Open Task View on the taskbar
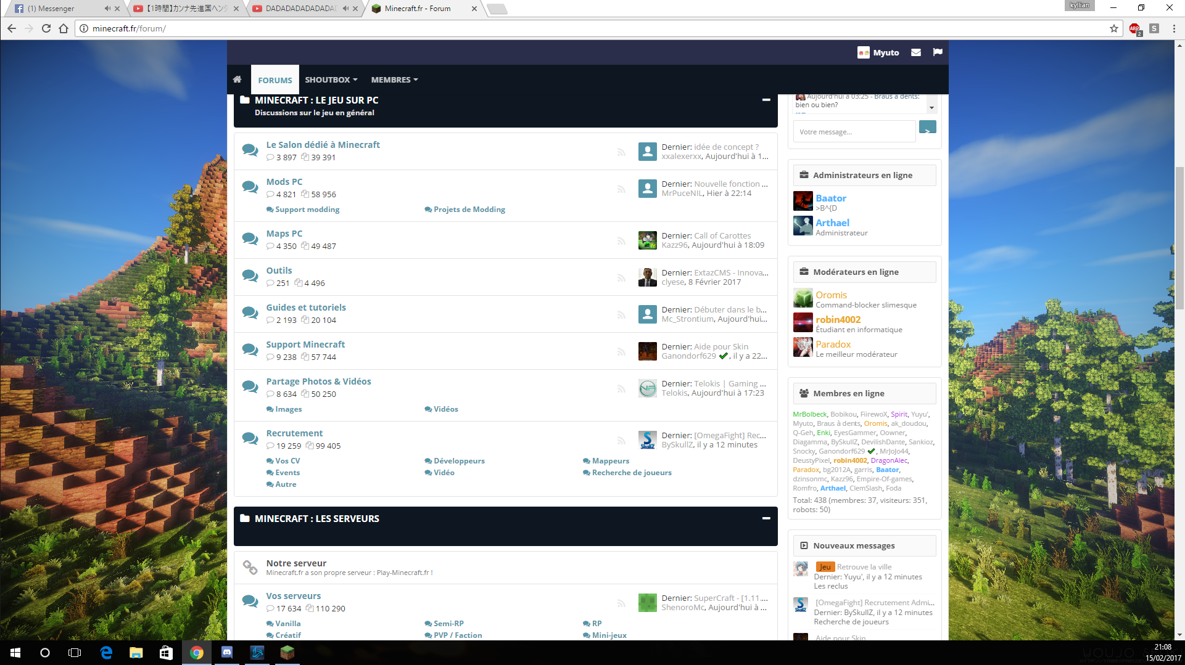1185x665 pixels. point(75,653)
